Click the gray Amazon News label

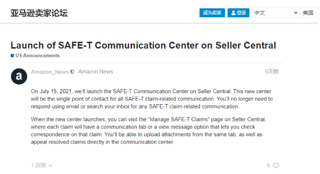coord(96,72)
